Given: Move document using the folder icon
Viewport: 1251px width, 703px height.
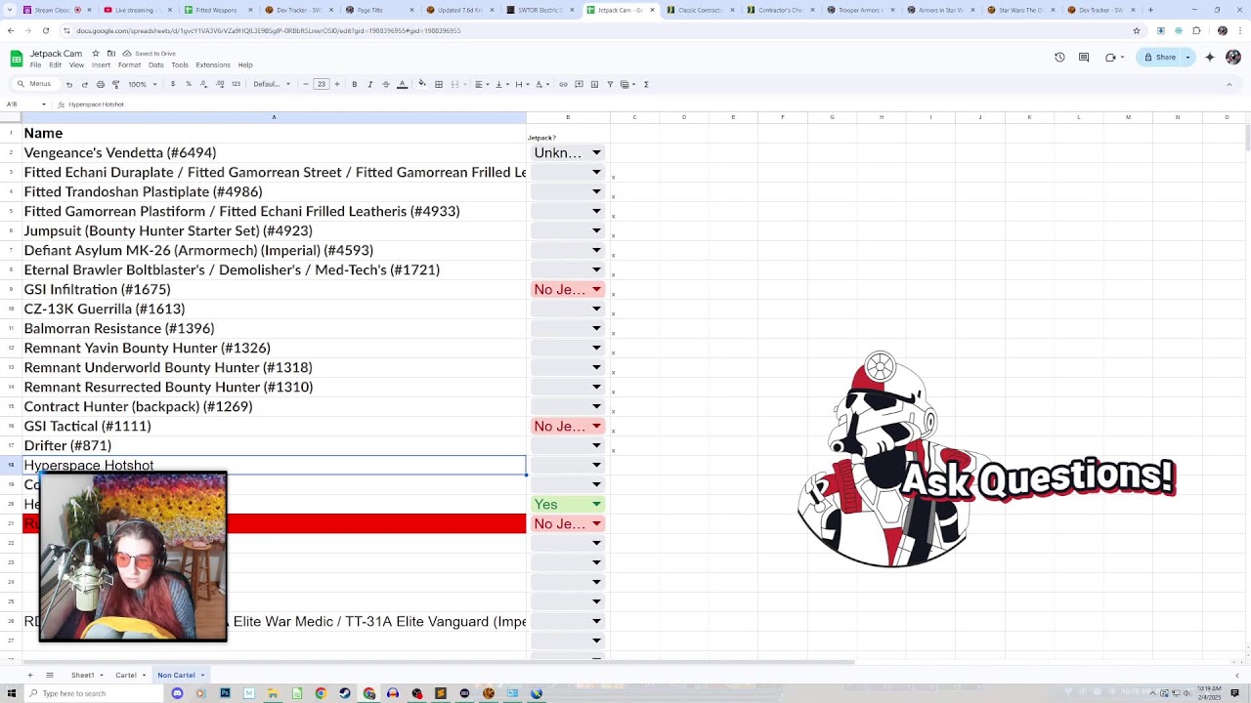Looking at the screenshot, I should tap(111, 54).
